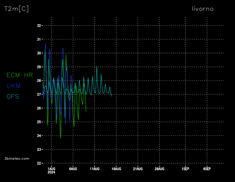Screen dimensions: 235x182
Task: Click the 22 temperature axis label
Action: (39, 163)
